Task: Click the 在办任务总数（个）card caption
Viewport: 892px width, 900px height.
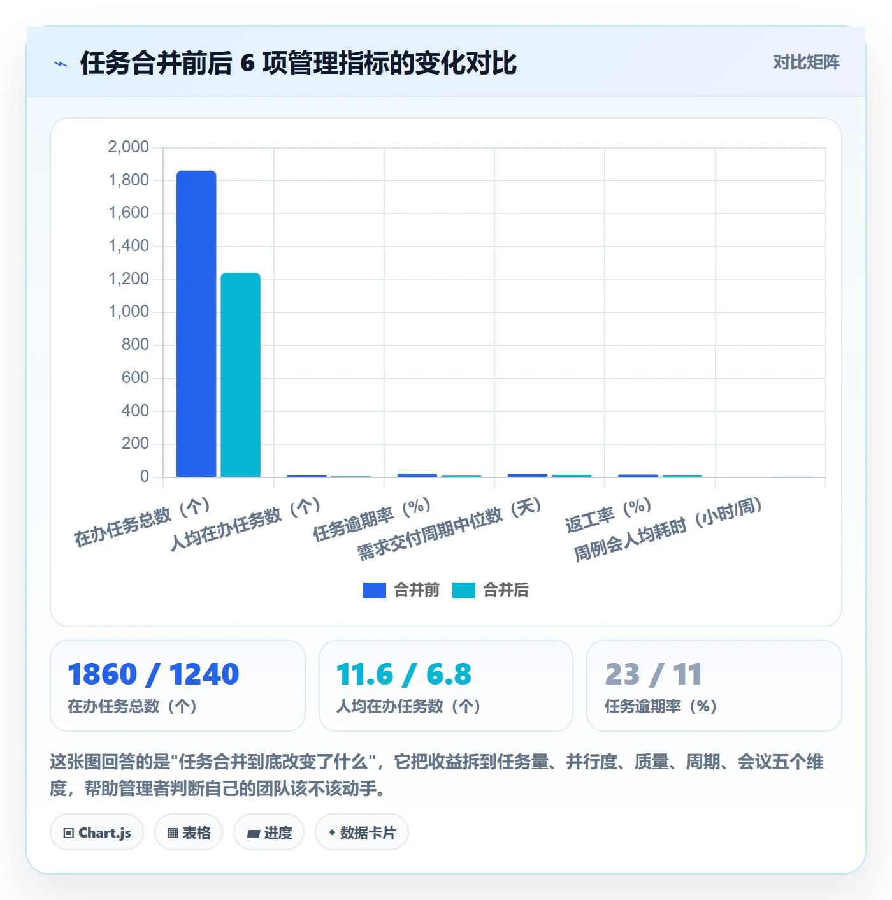Action: [132, 706]
